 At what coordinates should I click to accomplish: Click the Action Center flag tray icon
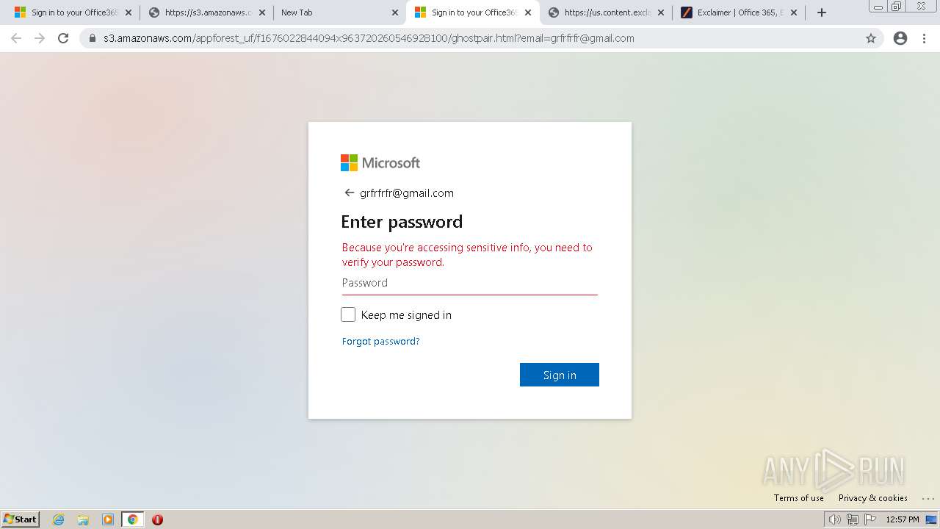870,519
